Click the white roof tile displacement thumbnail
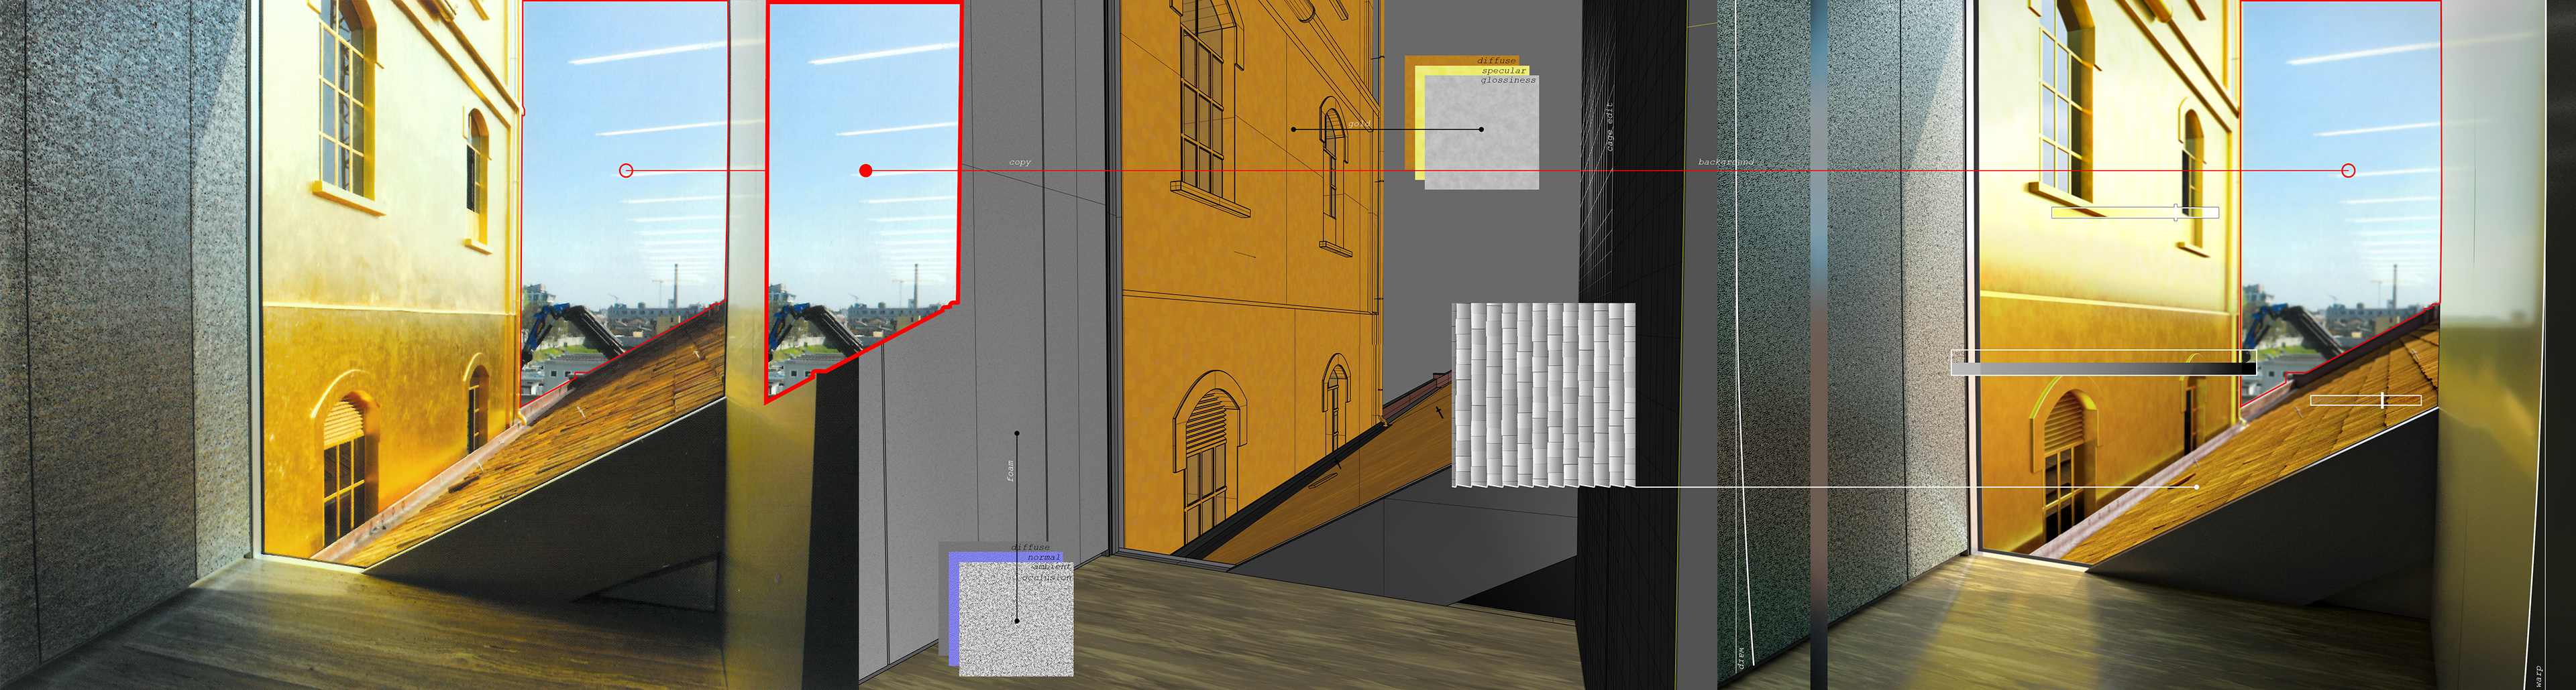This screenshot has width=2576, height=690. click(x=1543, y=395)
